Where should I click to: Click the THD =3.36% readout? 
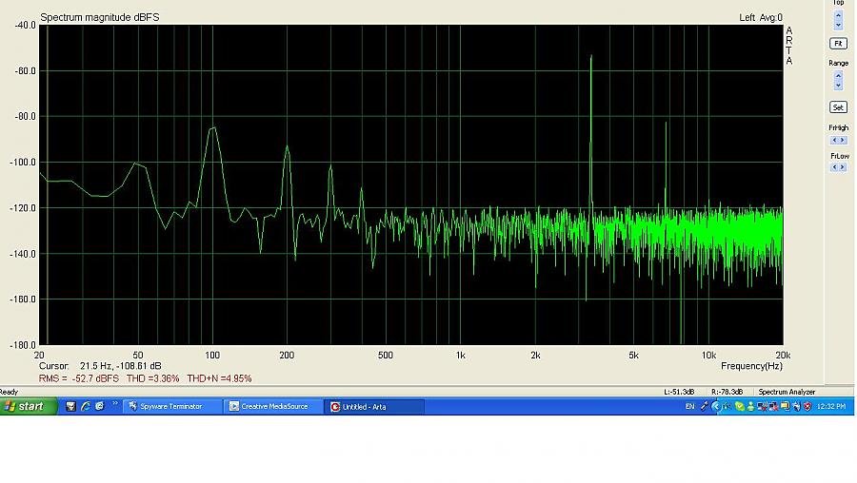click(152, 378)
